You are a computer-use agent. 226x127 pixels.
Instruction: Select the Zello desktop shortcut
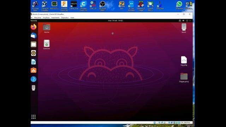pos(121,5)
